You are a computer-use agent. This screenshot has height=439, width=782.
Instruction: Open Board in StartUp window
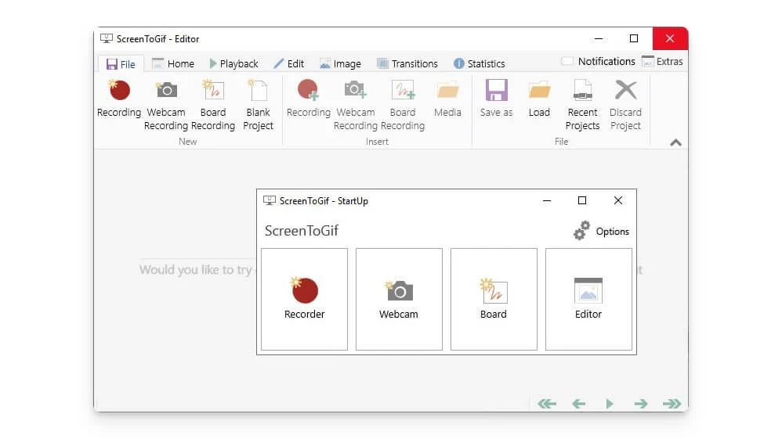click(494, 300)
